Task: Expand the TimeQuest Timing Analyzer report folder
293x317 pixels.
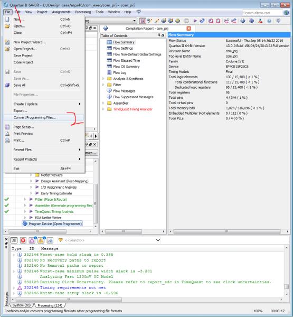Action: pyautogui.click(x=103, y=109)
